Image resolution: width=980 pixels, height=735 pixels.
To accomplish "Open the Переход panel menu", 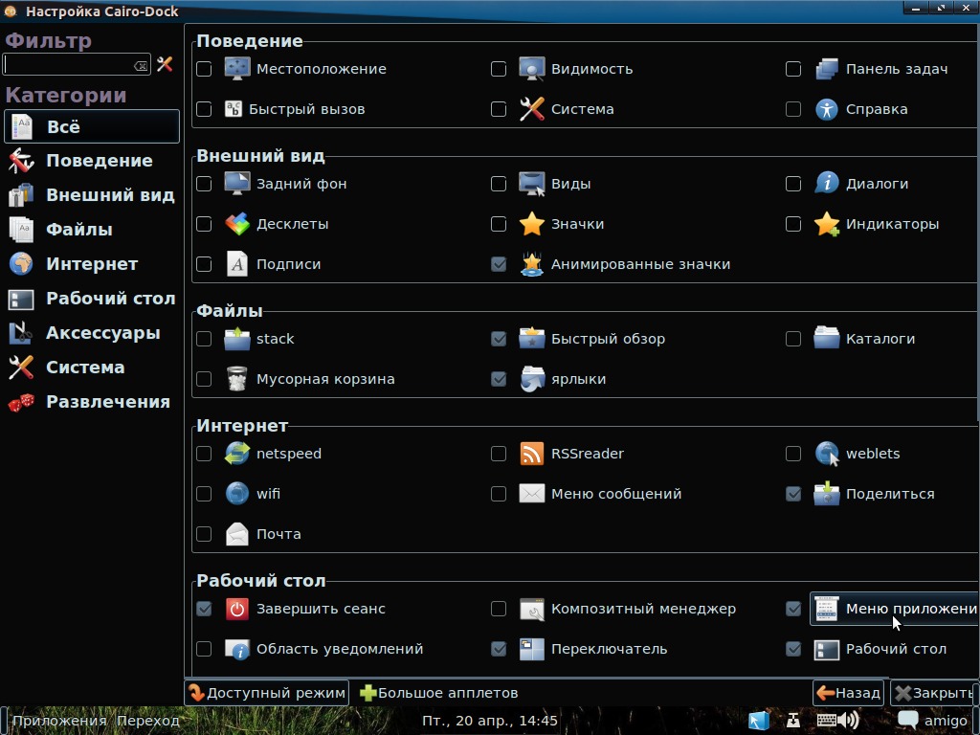I will (x=148, y=721).
